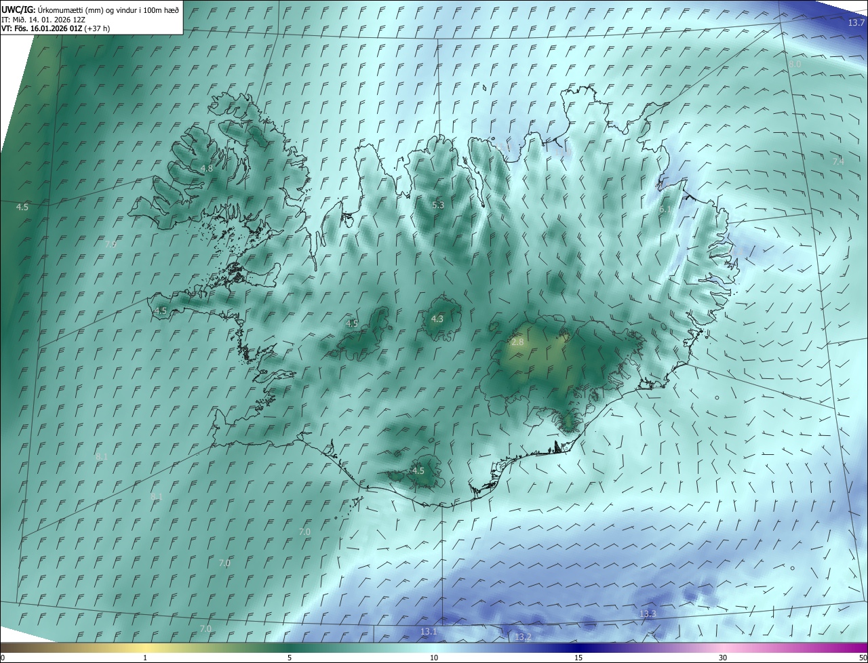
Task: Click the valid time "VT: Fös. 16.01.2026 01Z (+37 h)"
Action: (x=56, y=28)
